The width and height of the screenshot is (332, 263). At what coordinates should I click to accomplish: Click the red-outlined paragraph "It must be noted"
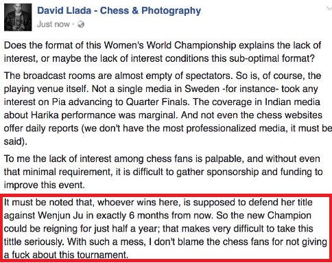[x=165, y=229]
